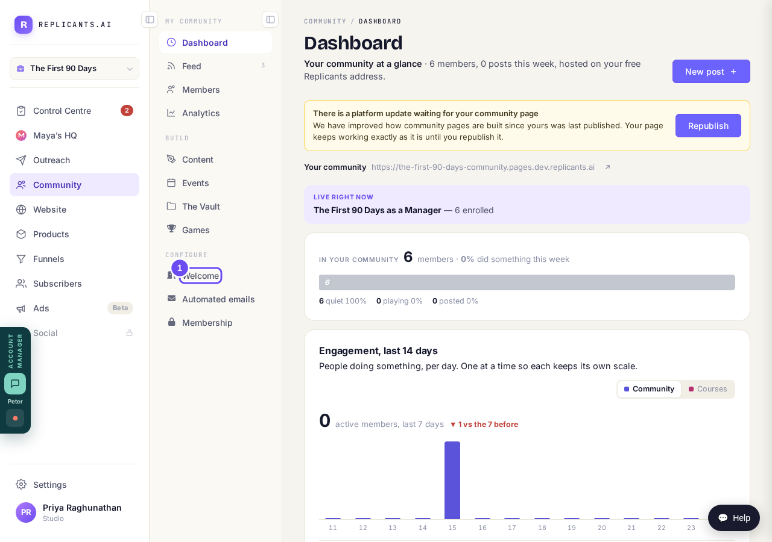Viewport: 772px width, 542px height.
Task: Click the grey member activity bar
Action: (527, 282)
